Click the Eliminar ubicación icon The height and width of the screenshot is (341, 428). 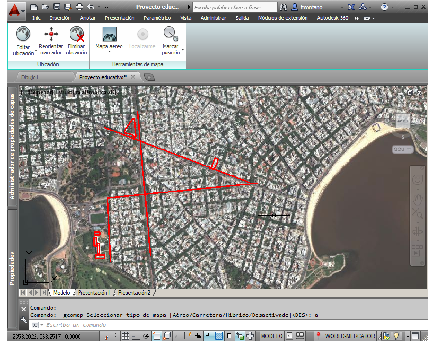[77, 34]
